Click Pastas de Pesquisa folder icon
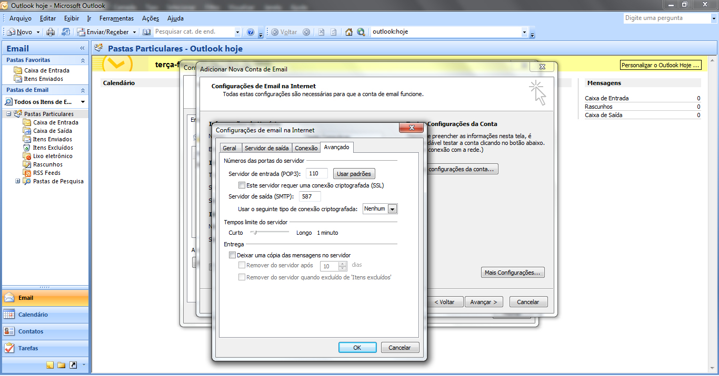Image resolution: width=719 pixels, height=376 pixels. [27, 181]
